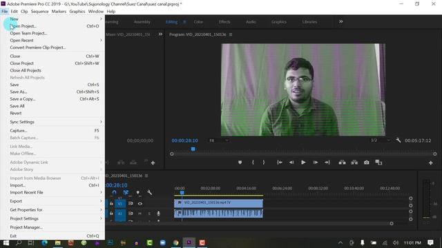Choose Save As from File menu
Viewport: 442px width, 248px height.
(x=53, y=92)
